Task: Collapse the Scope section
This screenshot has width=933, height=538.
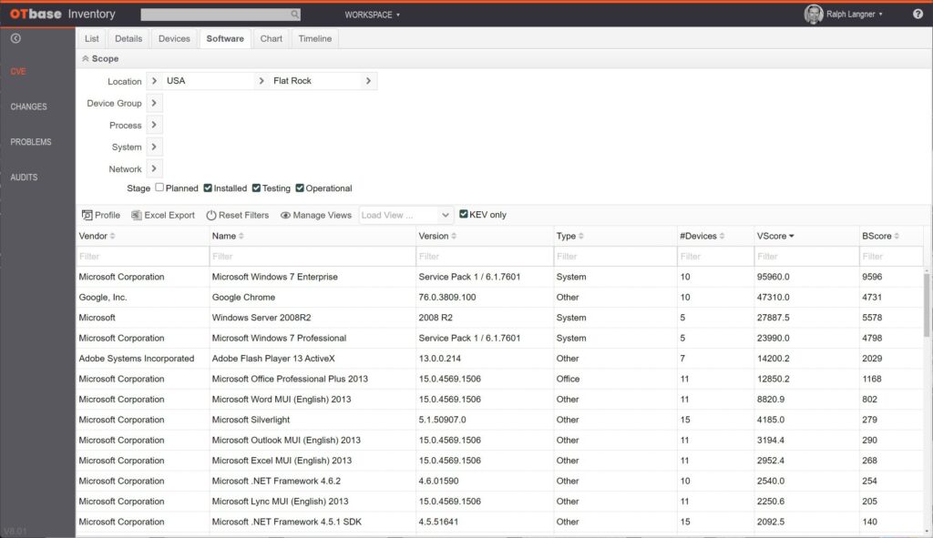Action: (x=86, y=59)
